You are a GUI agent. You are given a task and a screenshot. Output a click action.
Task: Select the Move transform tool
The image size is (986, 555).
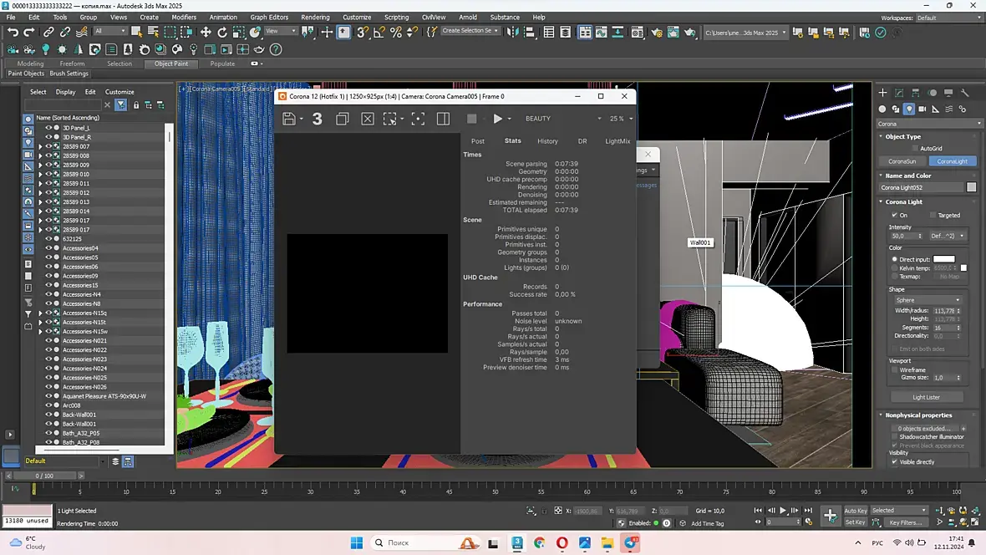tap(206, 32)
